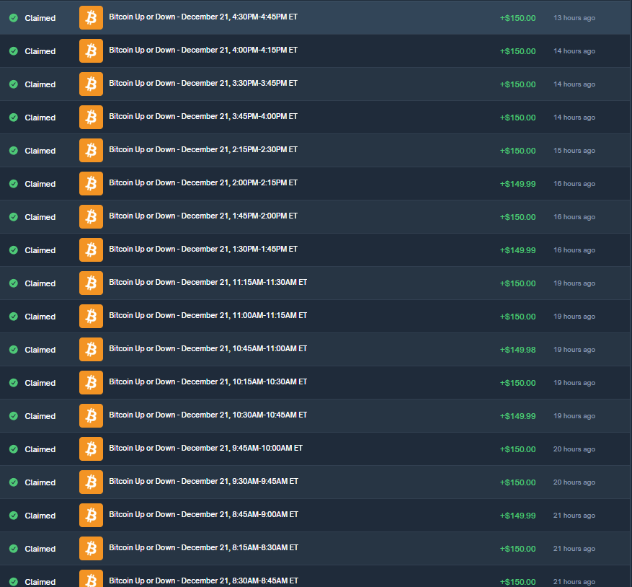The image size is (632, 587).
Task: Click green check icon on 4:30PM-4:45PM row
Action: [x=14, y=18]
